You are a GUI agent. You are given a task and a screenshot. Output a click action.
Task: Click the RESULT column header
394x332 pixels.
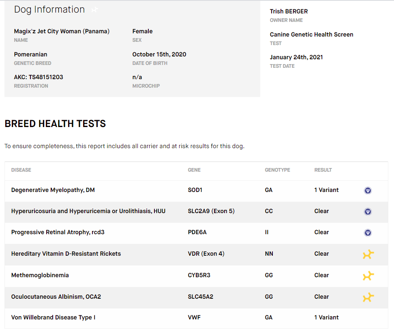coord(323,170)
